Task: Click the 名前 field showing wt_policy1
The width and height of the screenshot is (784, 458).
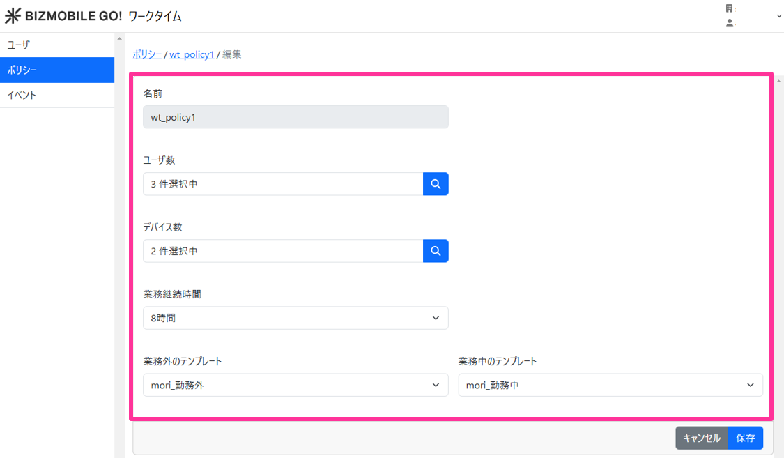Action: [295, 117]
